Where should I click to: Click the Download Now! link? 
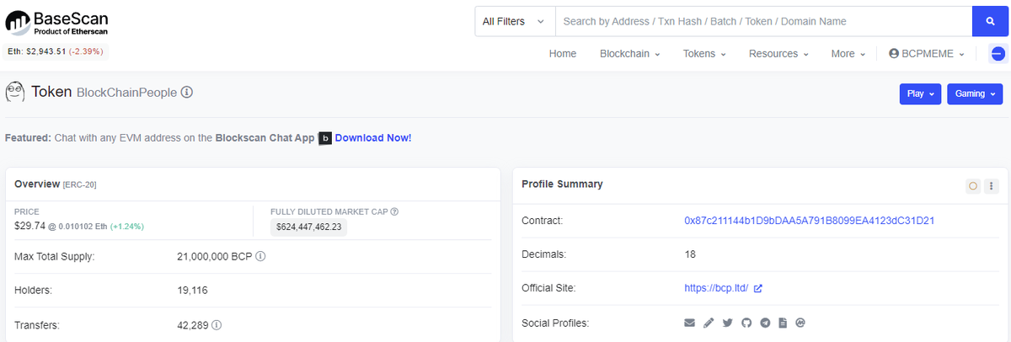click(373, 138)
